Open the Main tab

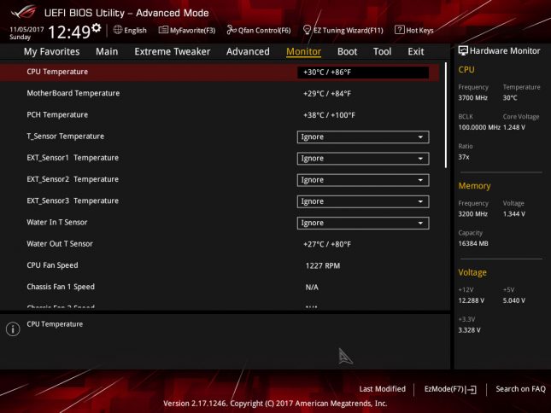click(107, 51)
